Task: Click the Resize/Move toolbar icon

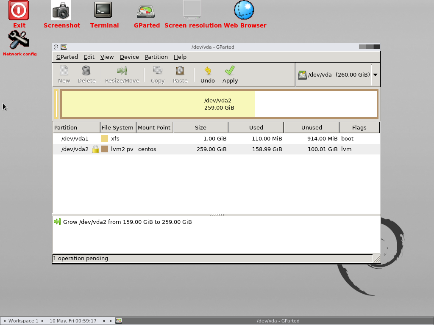Action: point(122,74)
